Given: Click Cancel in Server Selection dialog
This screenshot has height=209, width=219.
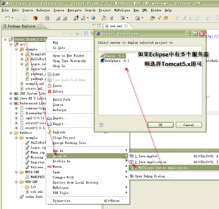Looking at the screenshot, I should pyautogui.click(x=189, y=125).
